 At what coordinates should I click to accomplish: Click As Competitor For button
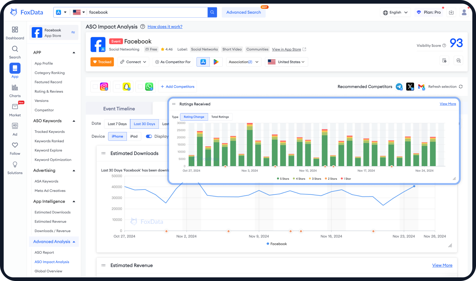[x=173, y=62]
